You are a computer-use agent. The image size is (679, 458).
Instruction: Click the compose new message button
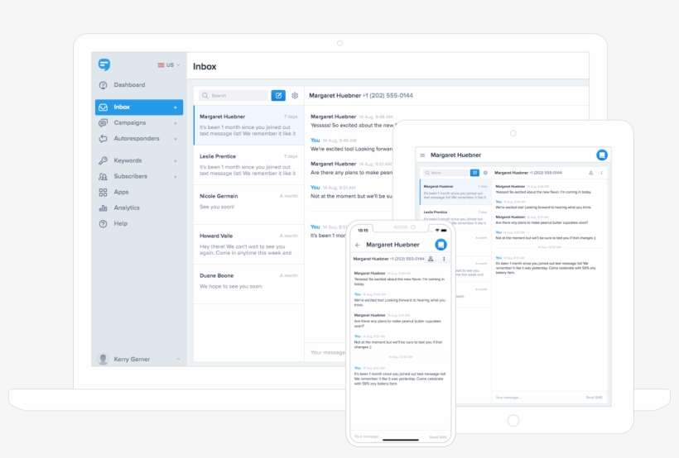(x=278, y=96)
